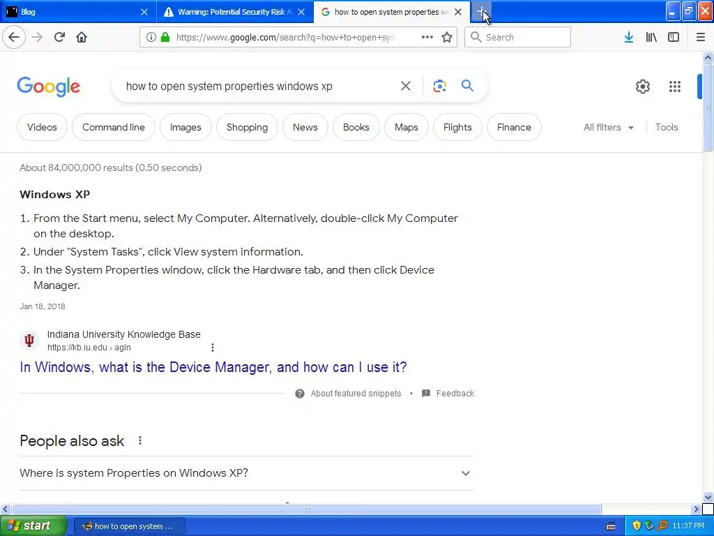Open more options for Indiana University result

tap(212, 348)
